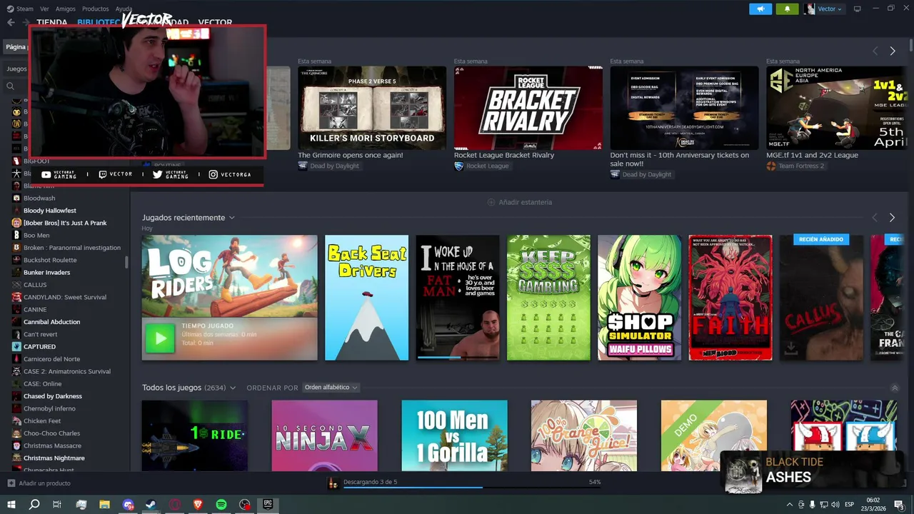Switch to Big Picture mode monitor icon
The height and width of the screenshot is (514, 914).
[858, 9]
